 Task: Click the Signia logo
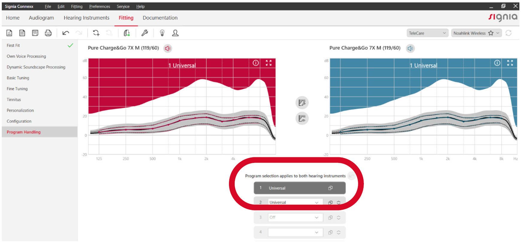pos(503,17)
